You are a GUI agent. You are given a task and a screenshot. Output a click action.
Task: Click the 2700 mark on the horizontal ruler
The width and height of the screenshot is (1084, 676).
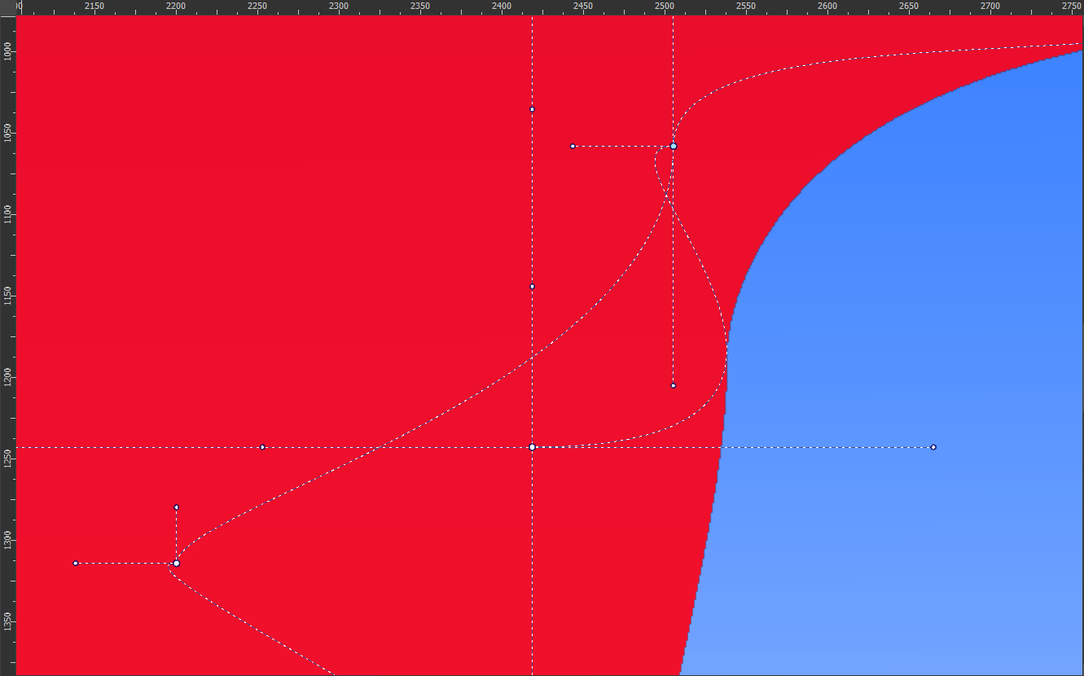[x=990, y=7]
